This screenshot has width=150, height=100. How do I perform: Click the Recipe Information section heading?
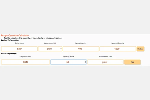click(x=10, y=40)
